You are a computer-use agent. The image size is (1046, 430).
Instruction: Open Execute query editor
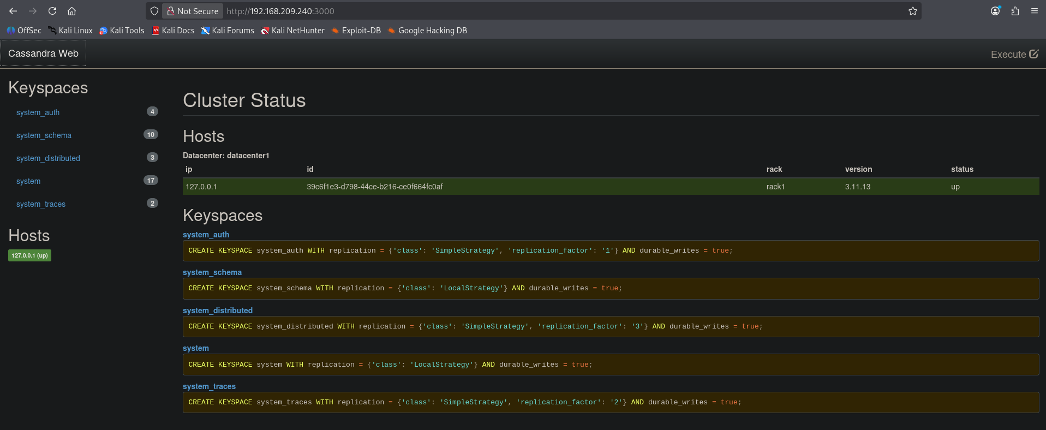(x=1014, y=54)
